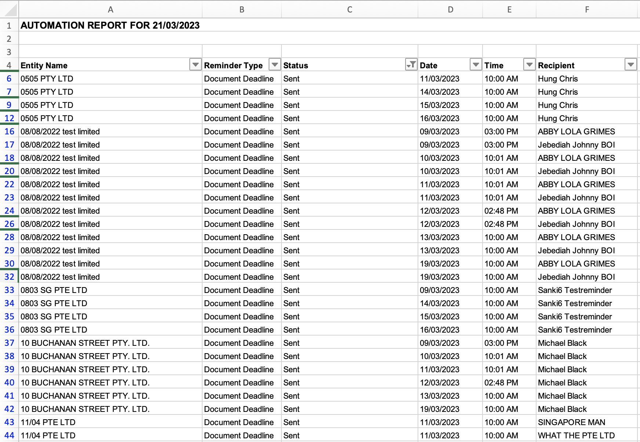This screenshot has width=640, height=442.
Task: Click first 0803 SG PTE LTD cell
Action: point(54,290)
